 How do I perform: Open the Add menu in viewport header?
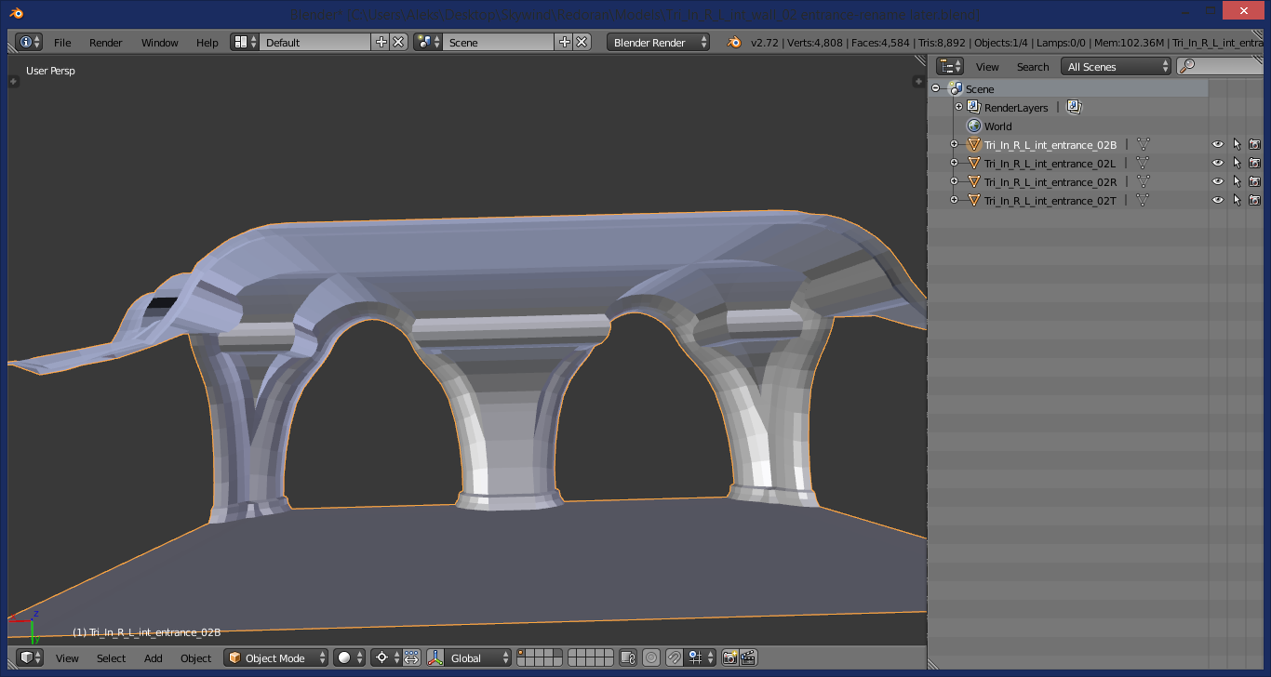pos(154,658)
